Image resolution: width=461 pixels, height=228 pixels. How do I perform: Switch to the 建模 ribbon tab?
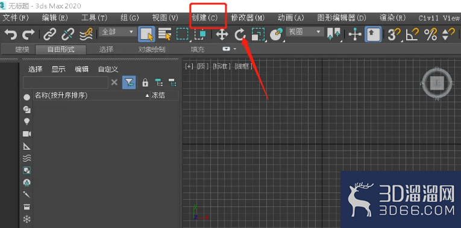point(22,49)
